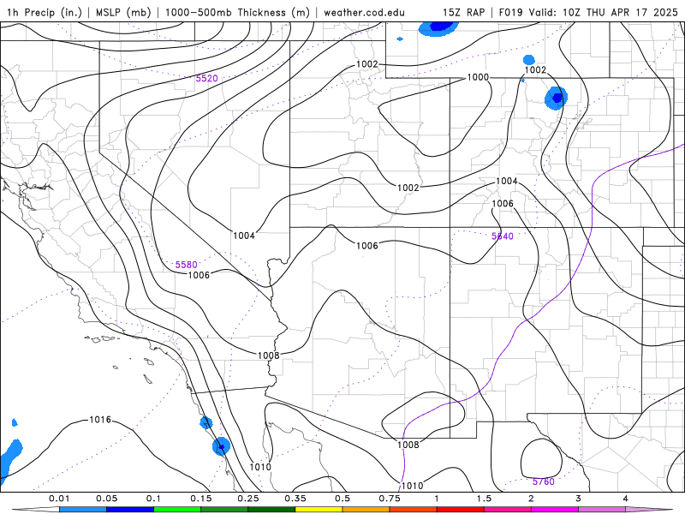Click the 0.25 legend value
Screen dimensions: 685x514
pos(248,499)
